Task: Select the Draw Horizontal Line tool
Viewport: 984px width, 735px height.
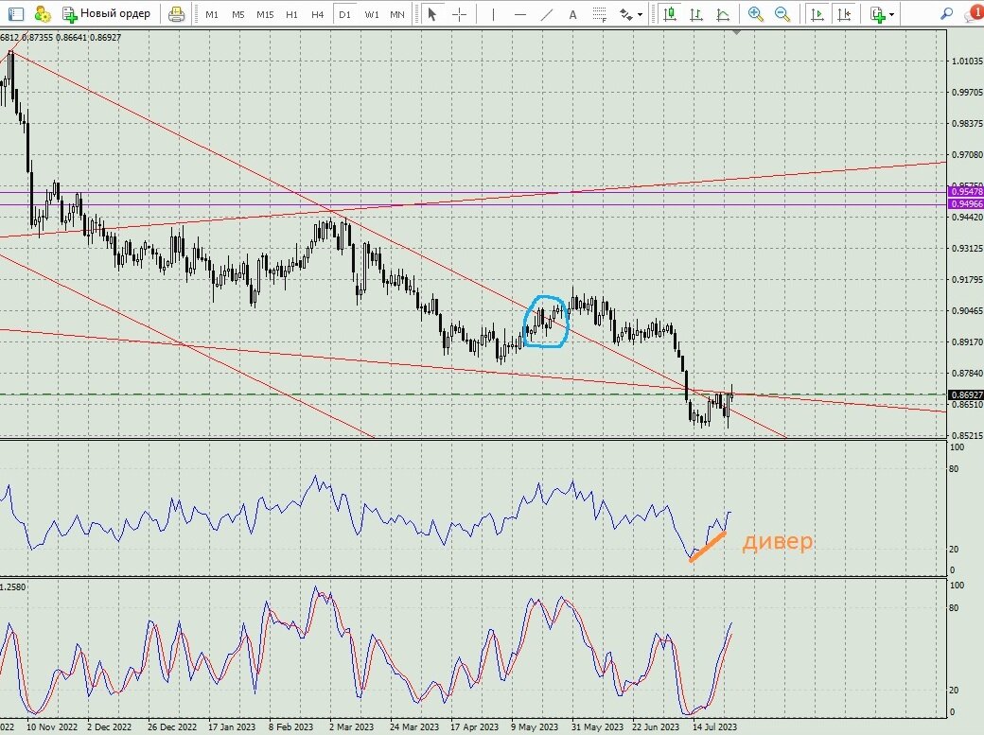Action: coord(521,14)
